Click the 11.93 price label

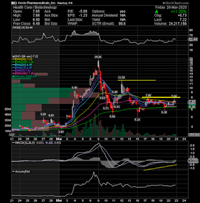click(x=121, y=78)
